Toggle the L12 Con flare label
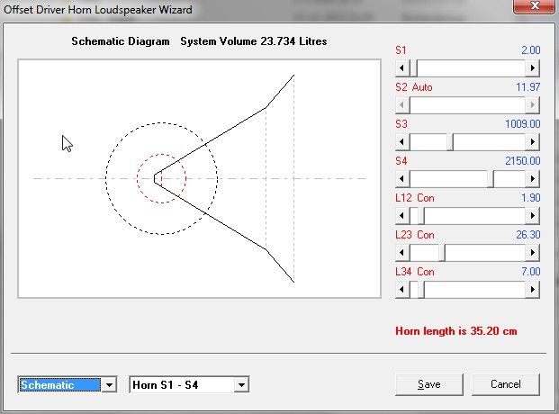 pos(415,198)
